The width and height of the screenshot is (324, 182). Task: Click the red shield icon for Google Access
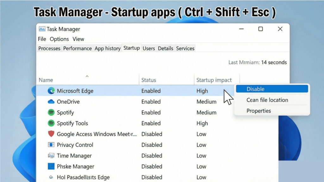51,134
